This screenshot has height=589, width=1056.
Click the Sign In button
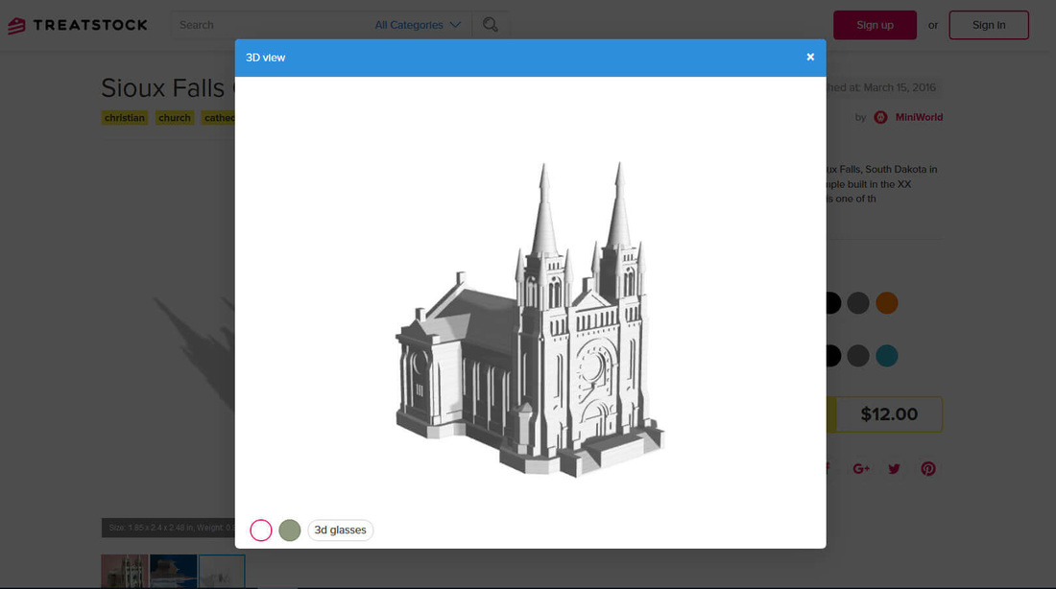(989, 25)
